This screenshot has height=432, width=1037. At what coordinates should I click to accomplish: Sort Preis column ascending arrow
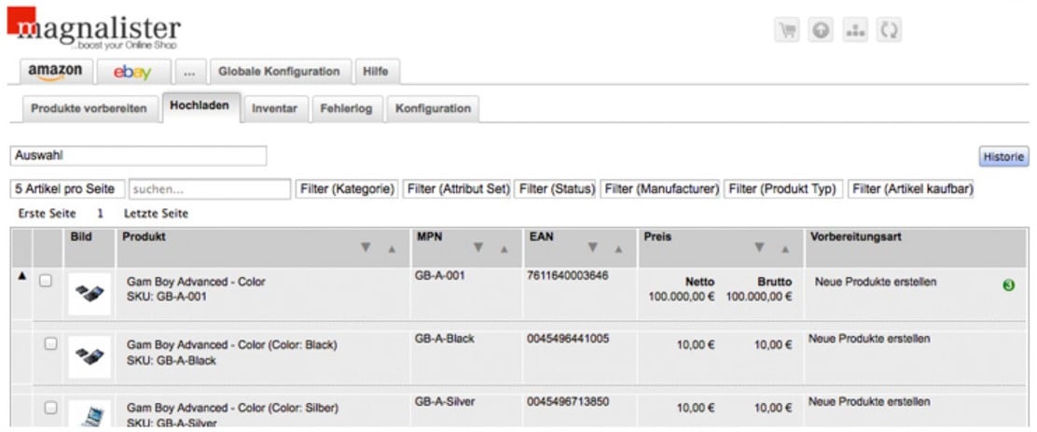(x=785, y=249)
